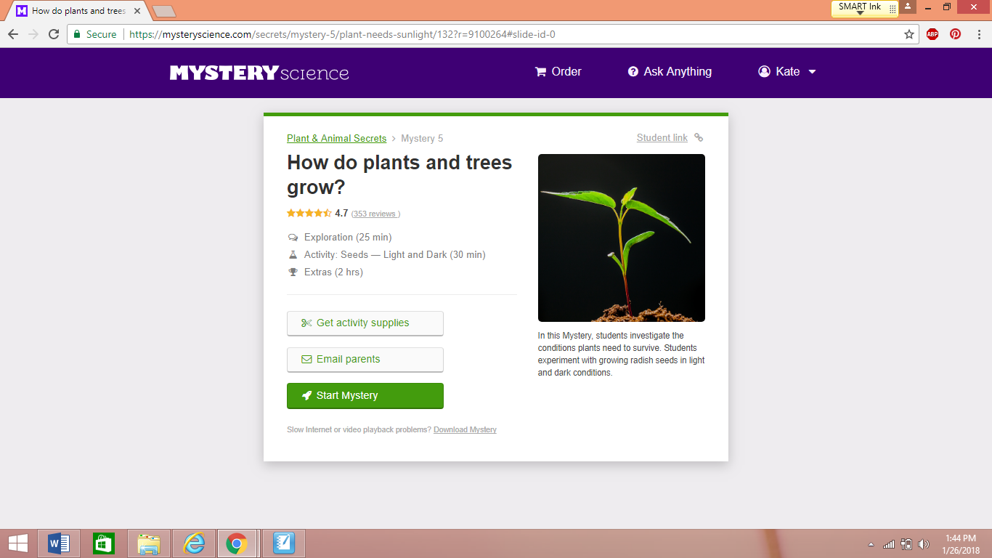This screenshot has width=992, height=558.
Task: Click the browser Back arrow
Action: [x=13, y=34]
